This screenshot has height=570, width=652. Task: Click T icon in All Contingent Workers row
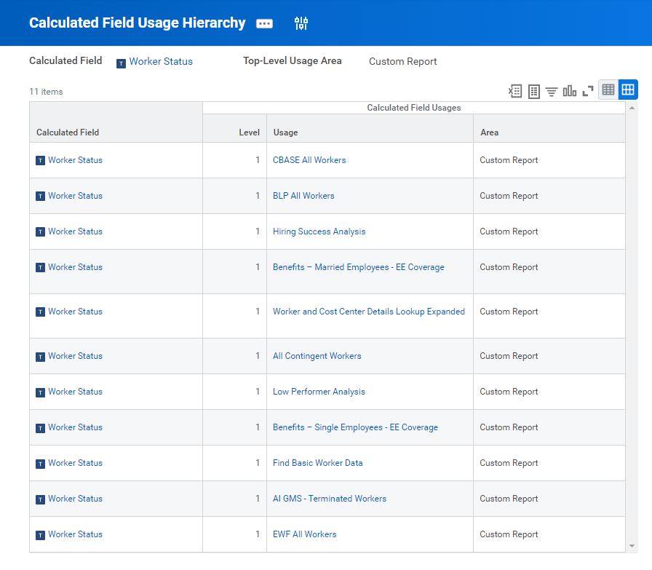(40, 357)
